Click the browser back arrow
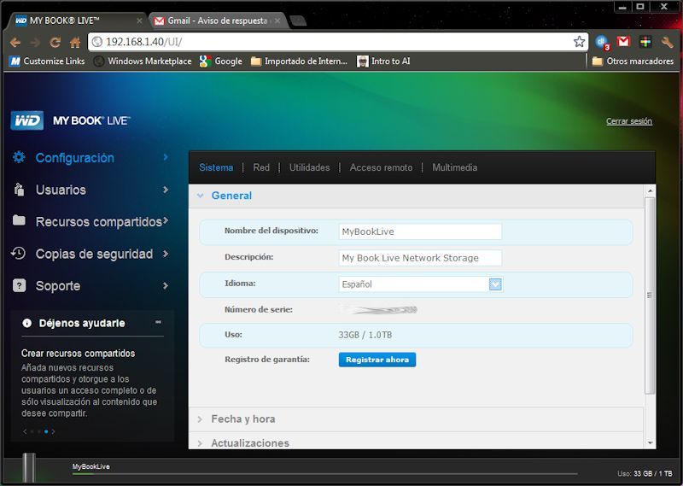 pyautogui.click(x=15, y=43)
